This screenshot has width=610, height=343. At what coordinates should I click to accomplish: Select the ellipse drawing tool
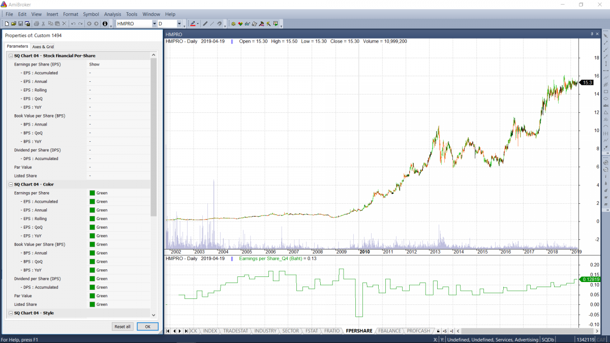click(x=605, y=99)
